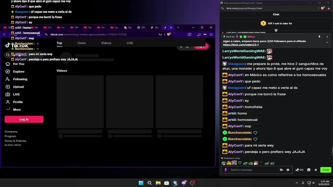Open File Explorer from taskbar
The image size is (333, 187).
coord(158,183)
